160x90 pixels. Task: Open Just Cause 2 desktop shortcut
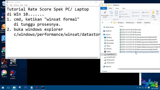click(x=13, y=62)
